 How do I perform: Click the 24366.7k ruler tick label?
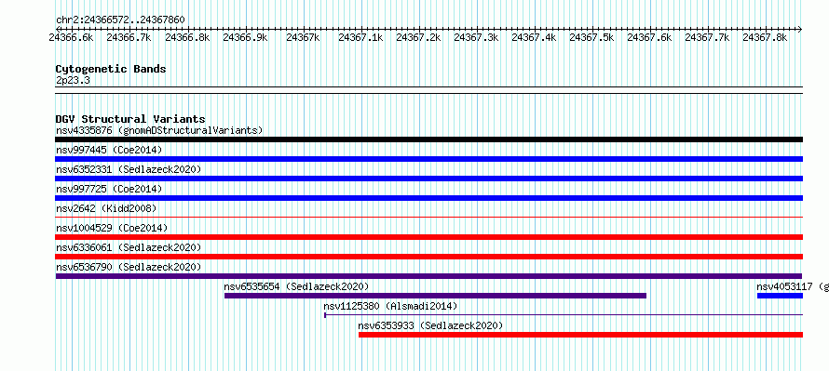[129, 37]
